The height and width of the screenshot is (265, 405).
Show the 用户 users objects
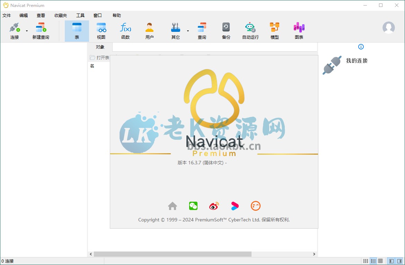tap(149, 31)
